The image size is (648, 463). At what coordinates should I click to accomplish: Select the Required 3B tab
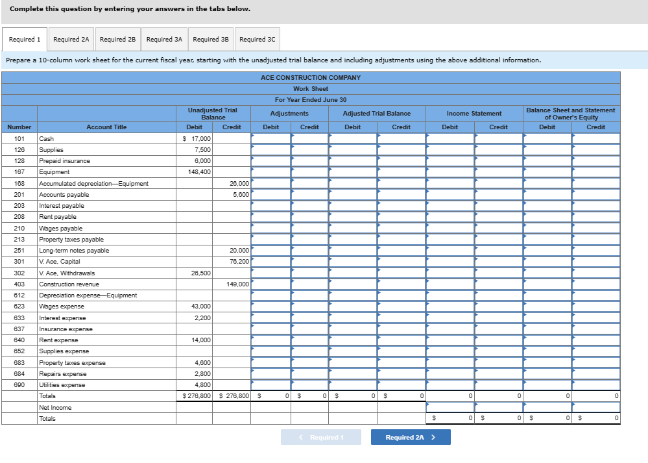pyautogui.click(x=211, y=40)
